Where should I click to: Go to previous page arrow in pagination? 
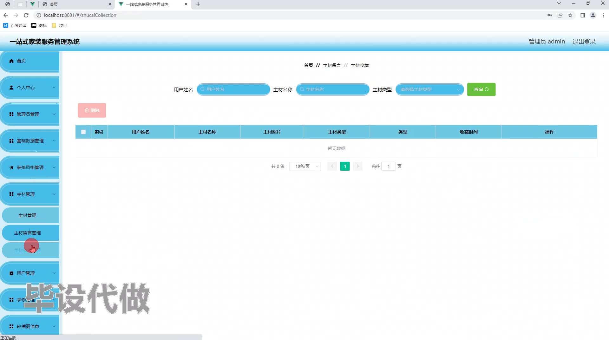pyautogui.click(x=332, y=166)
